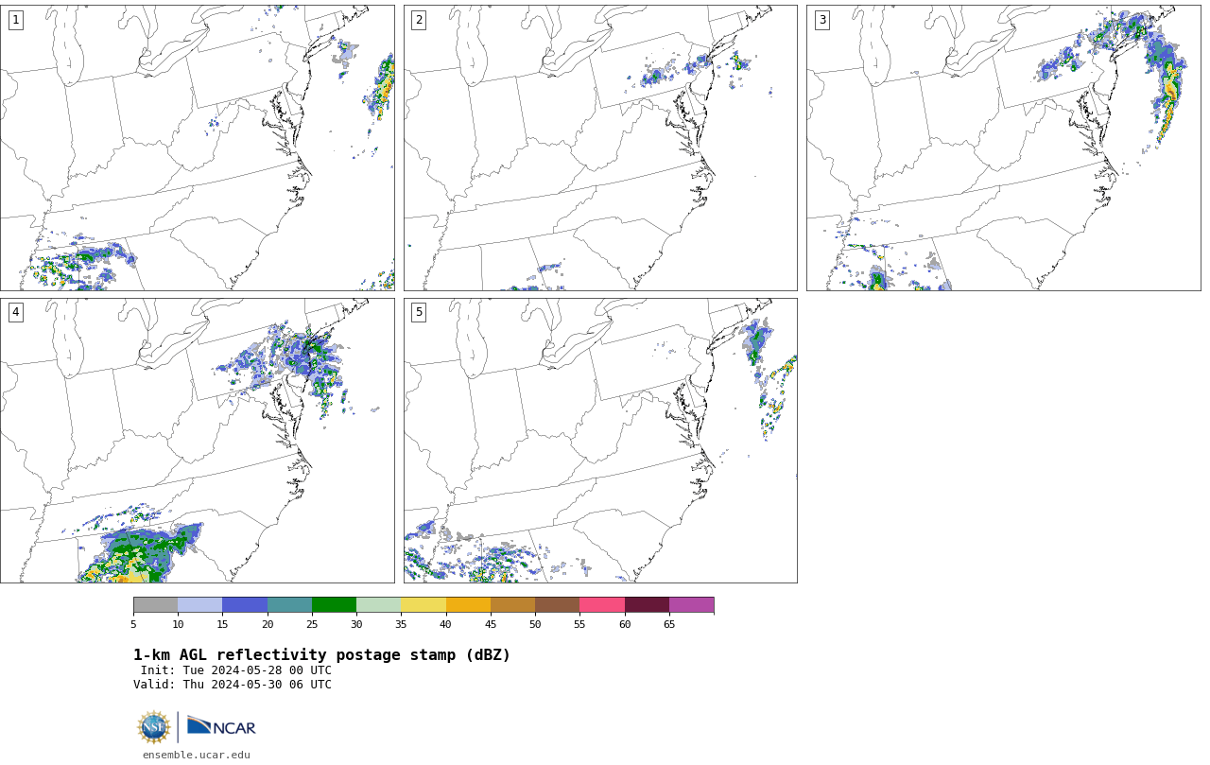Click the light lavender 10-15 dBZ swatch

point(200,605)
